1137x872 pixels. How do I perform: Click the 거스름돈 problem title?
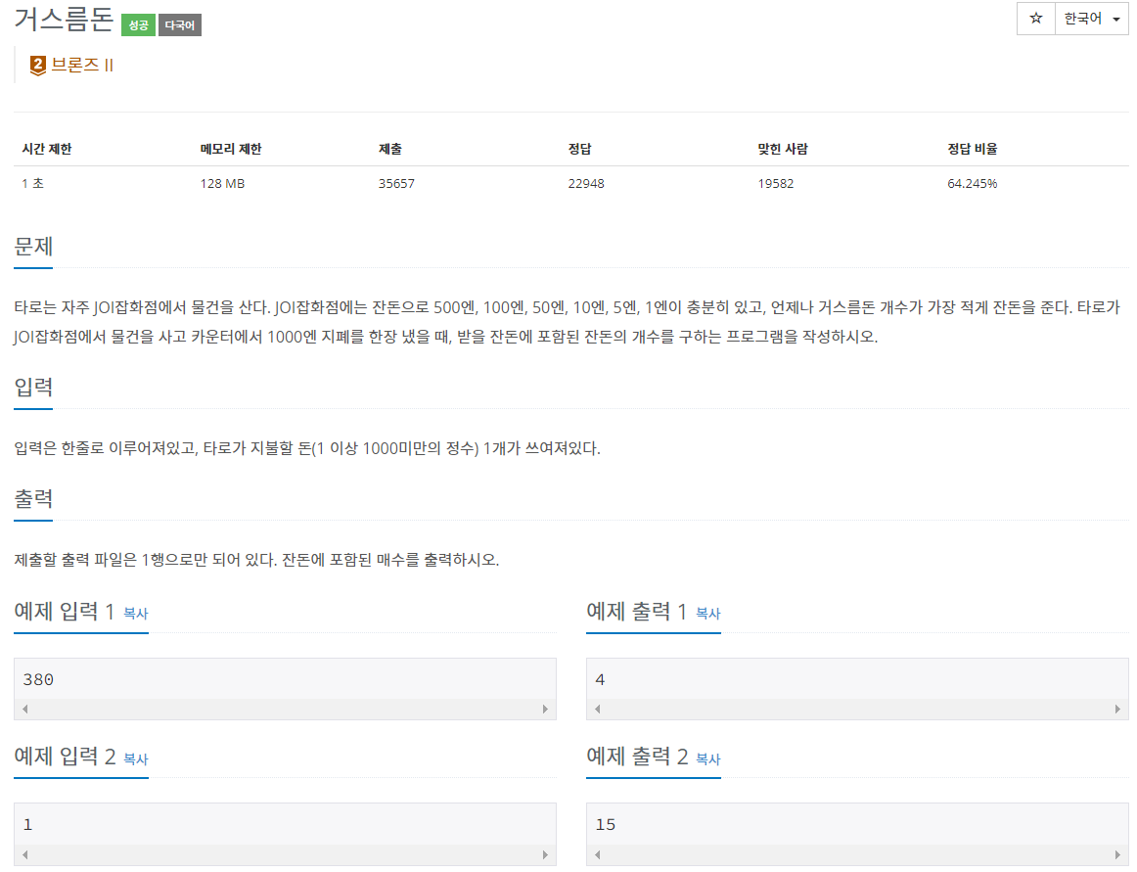point(64,19)
